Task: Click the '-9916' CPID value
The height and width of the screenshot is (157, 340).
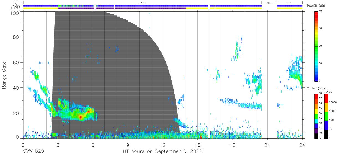Action: (x=269, y=3)
